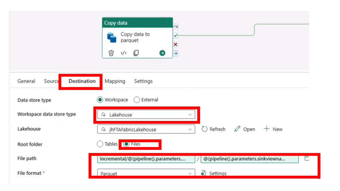Open the Parquet file format dropdown
Image resolution: width=340 pixels, height=191 pixels.
[146, 173]
